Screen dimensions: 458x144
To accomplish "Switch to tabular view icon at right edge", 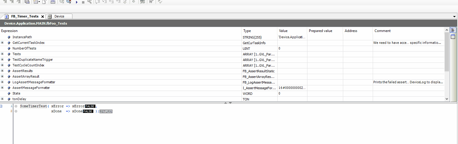I will click(x=453, y=37).
